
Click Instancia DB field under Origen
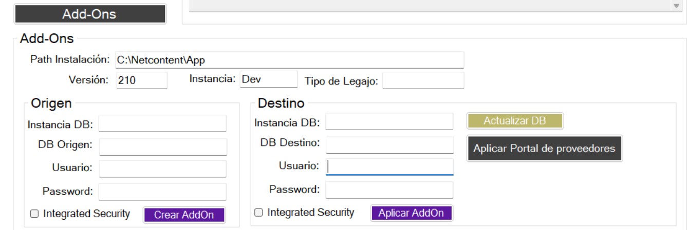point(162,123)
